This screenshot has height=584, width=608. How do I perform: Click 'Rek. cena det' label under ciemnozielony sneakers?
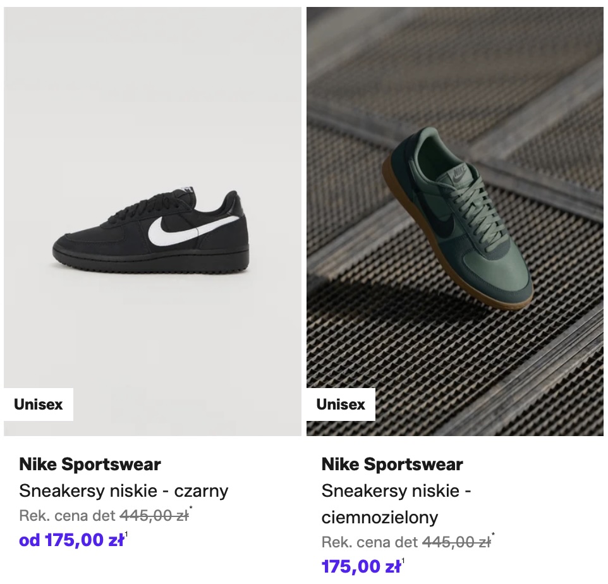370,542
